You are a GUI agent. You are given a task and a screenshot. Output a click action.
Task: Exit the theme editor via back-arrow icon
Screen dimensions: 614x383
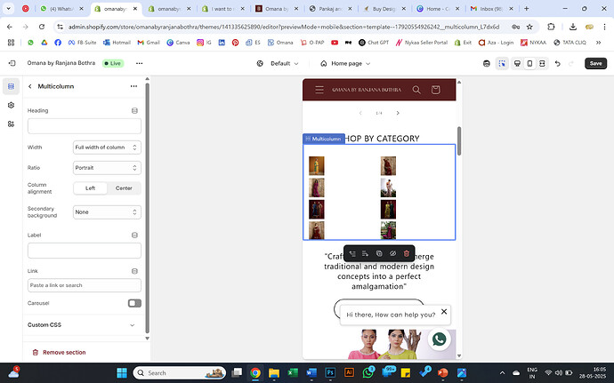click(x=12, y=63)
